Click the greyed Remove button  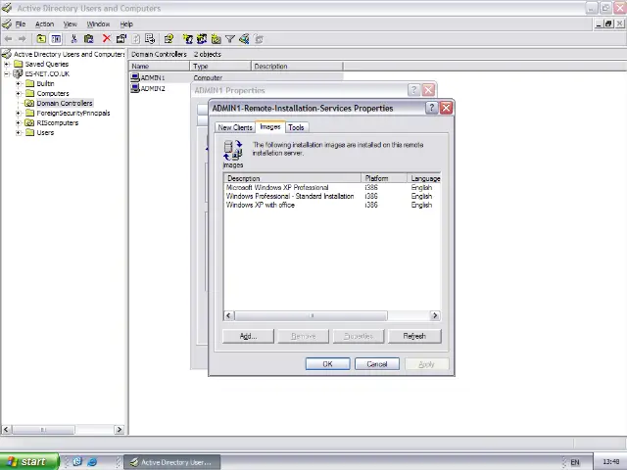303,336
